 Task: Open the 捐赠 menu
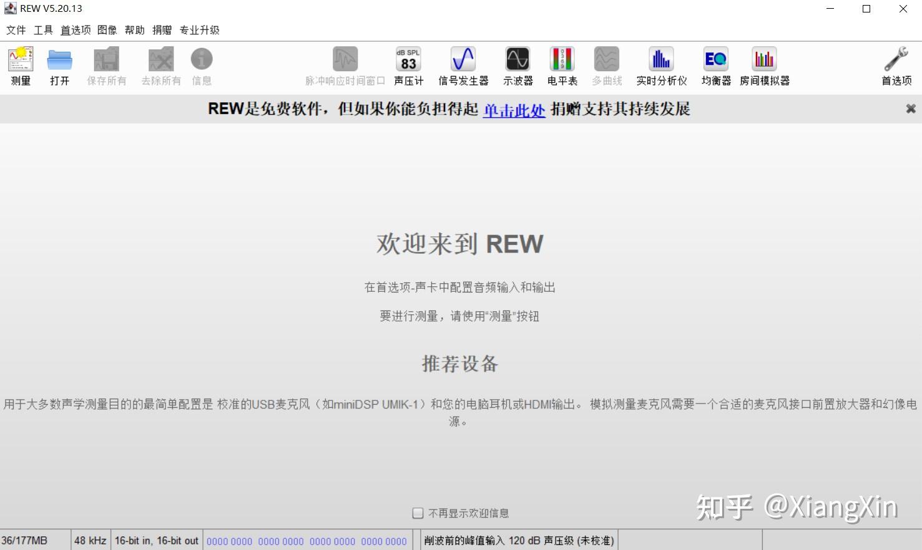[162, 30]
